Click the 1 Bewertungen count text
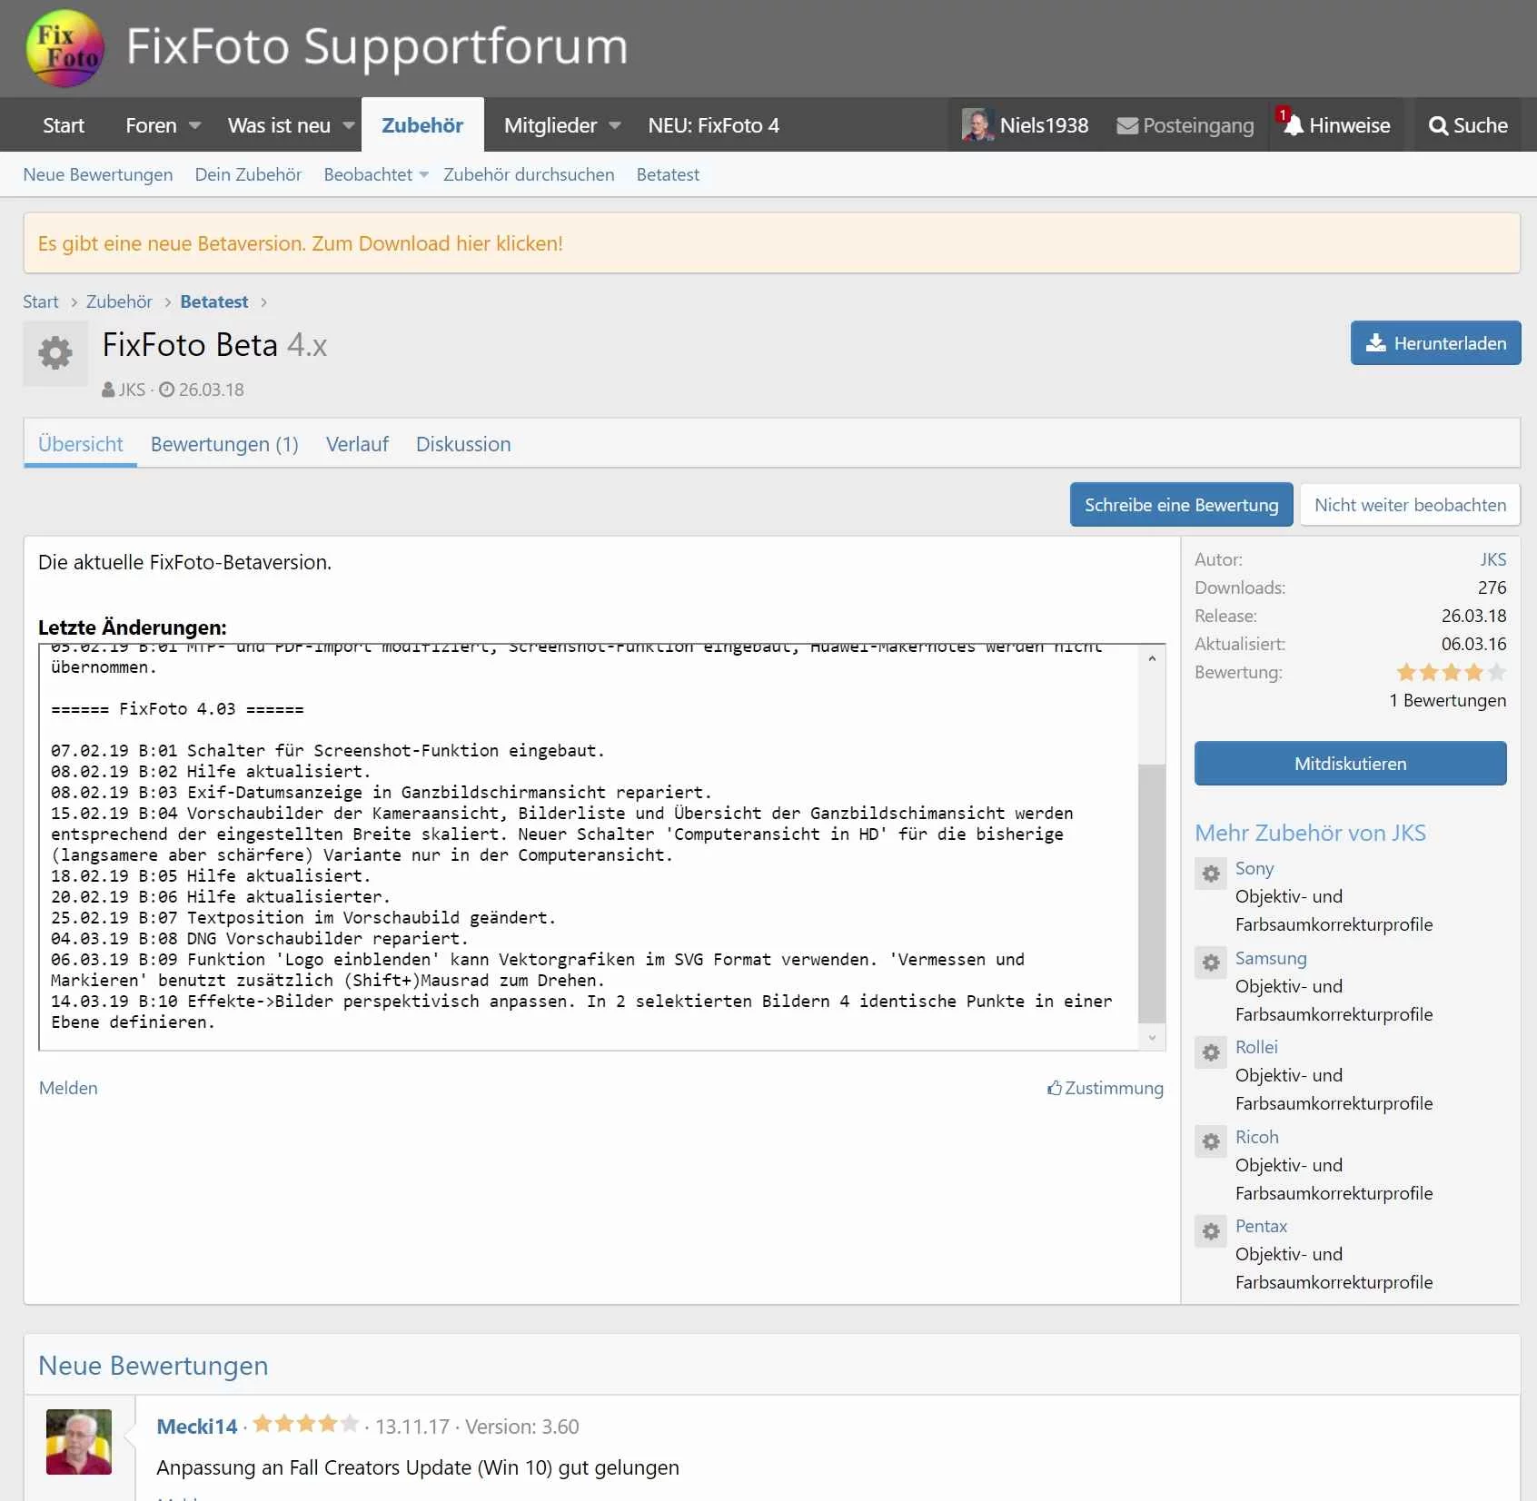 coord(1448,700)
